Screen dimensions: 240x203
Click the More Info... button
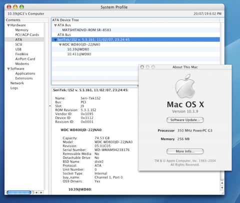[185, 152]
